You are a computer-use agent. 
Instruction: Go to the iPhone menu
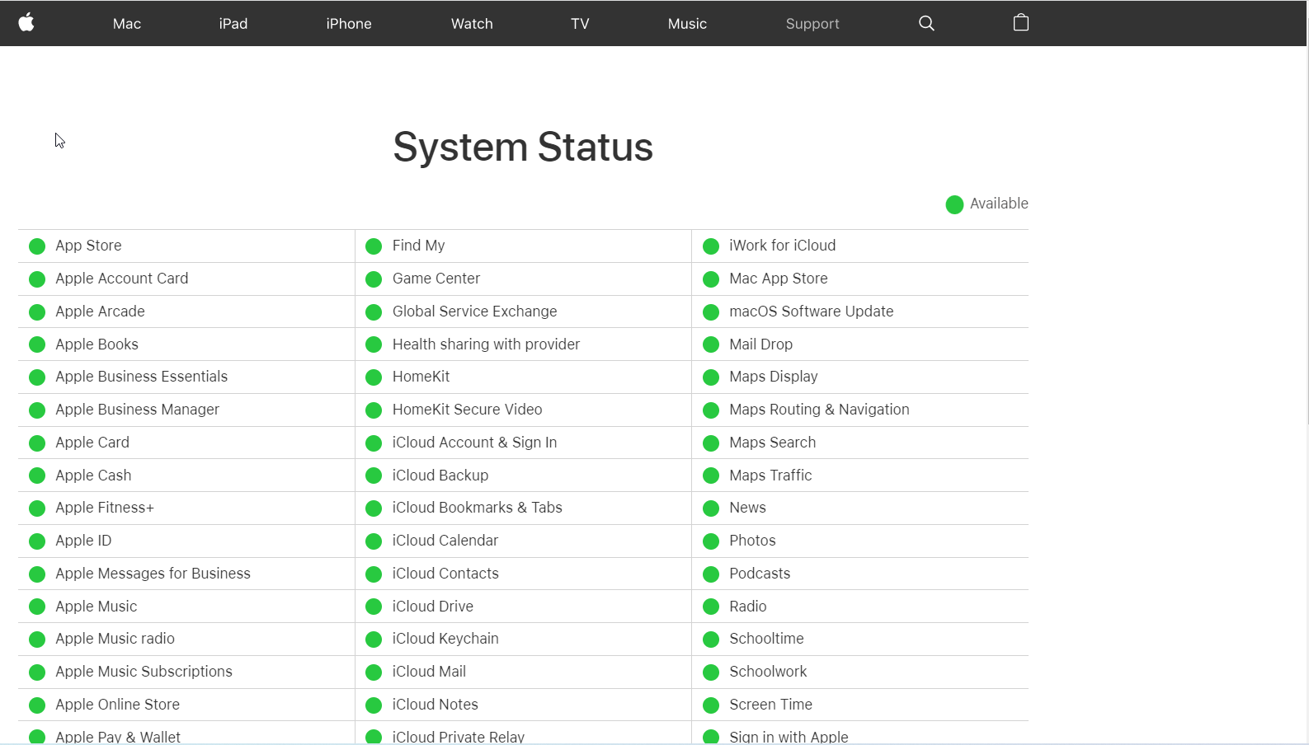349,24
